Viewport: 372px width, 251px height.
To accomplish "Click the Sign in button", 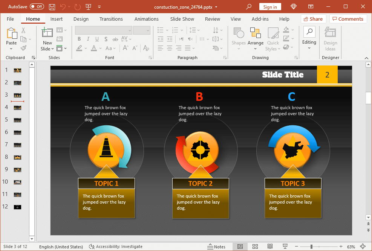I will pos(270,7).
